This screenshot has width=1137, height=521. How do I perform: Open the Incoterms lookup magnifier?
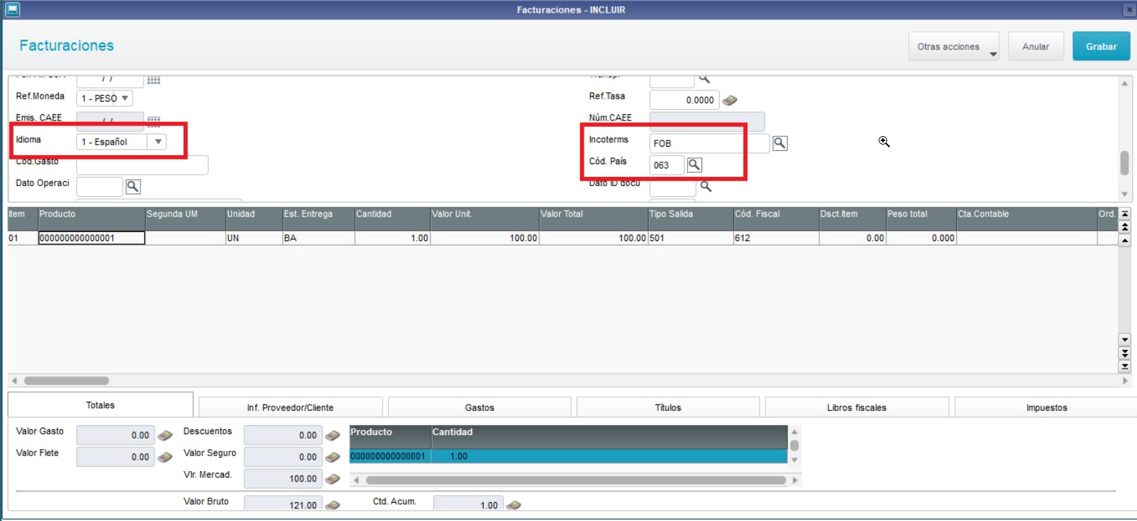coord(779,143)
